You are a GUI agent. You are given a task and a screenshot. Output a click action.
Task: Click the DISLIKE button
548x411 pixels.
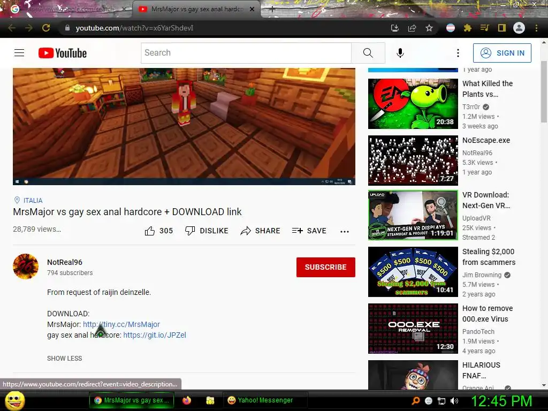[207, 231]
